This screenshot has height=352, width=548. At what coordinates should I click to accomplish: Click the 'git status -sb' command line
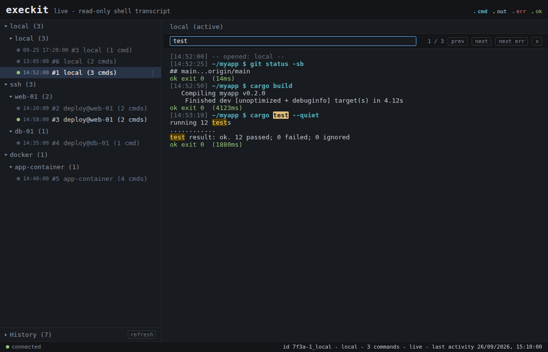(237, 64)
